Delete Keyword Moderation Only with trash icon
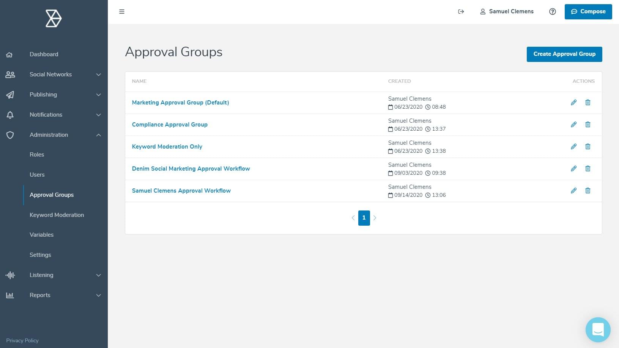This screenshot has width=619, height=348. pos(588,147)
